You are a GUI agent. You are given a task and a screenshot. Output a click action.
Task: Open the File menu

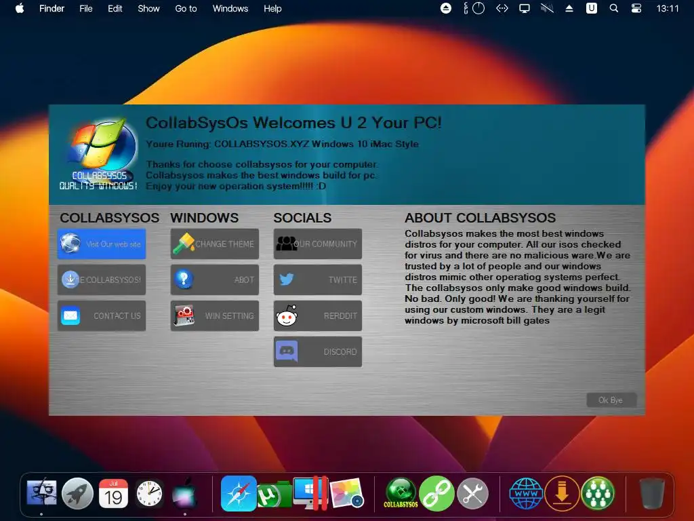(x=86, y=8)
